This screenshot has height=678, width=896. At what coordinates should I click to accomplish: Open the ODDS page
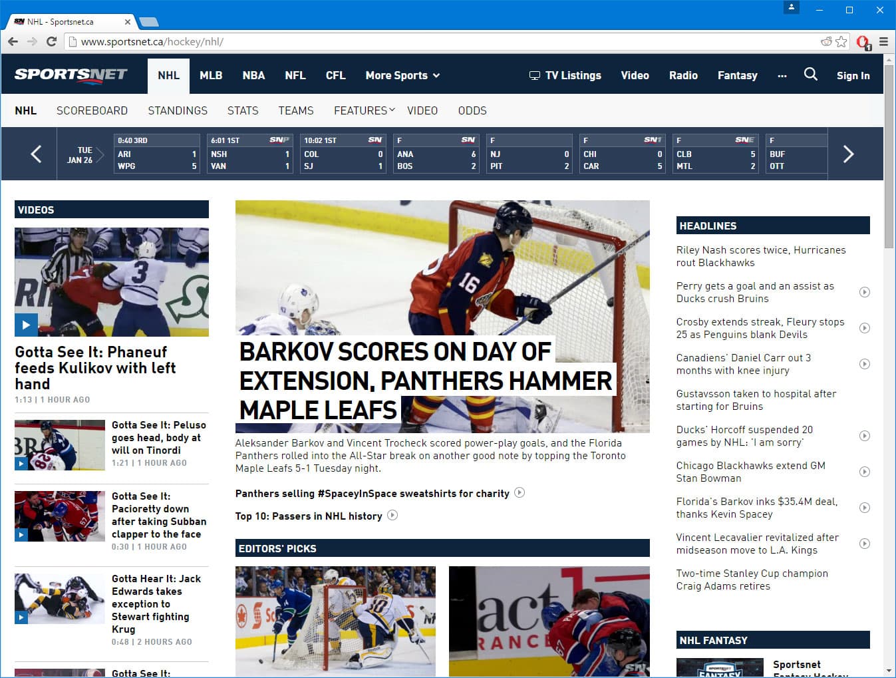coord(472,110)
